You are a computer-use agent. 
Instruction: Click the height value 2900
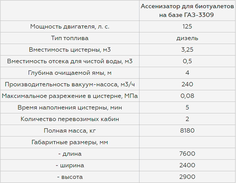pos(187,177)
